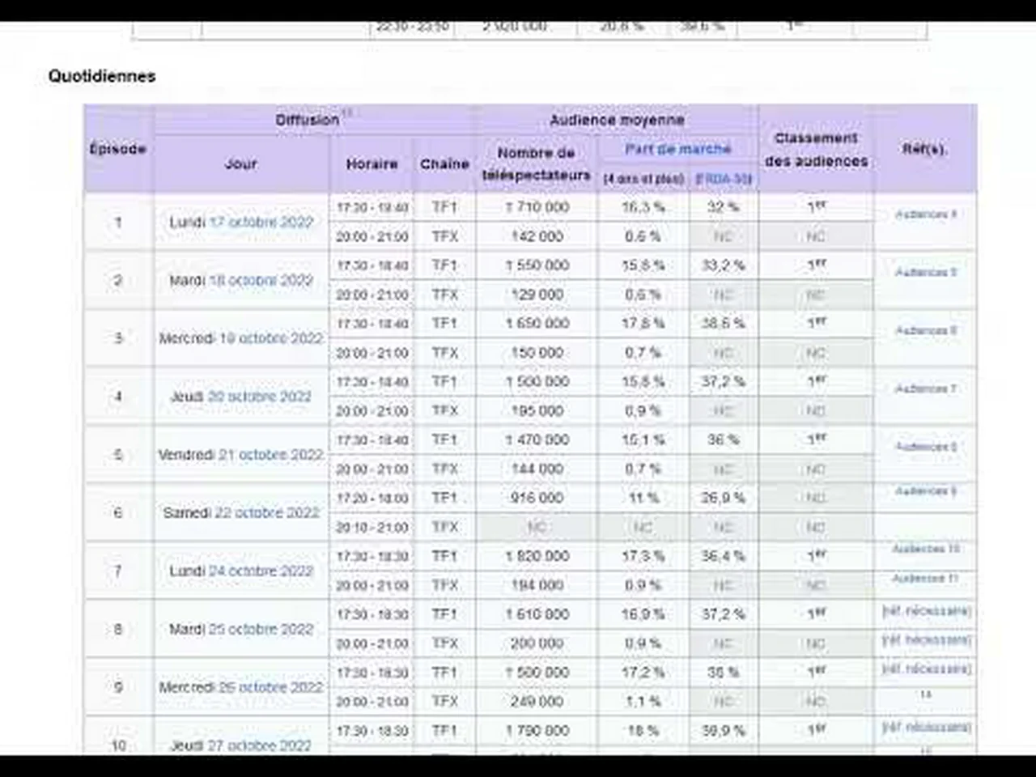Open the Audiences reference for episode 2
1036x777 pixels.
click(925, 273)
